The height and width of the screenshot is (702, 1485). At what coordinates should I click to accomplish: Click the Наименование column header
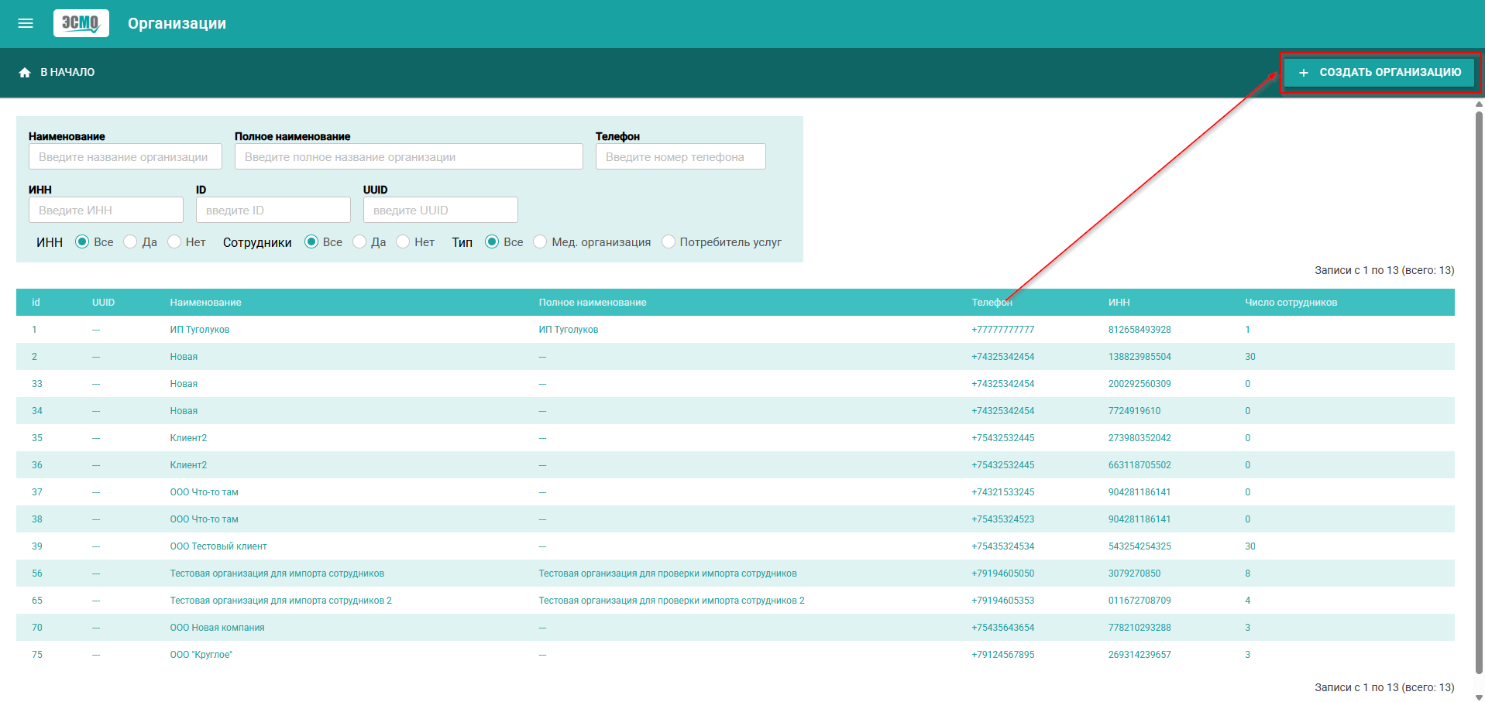pyautogui.click(x=206, y=302)
